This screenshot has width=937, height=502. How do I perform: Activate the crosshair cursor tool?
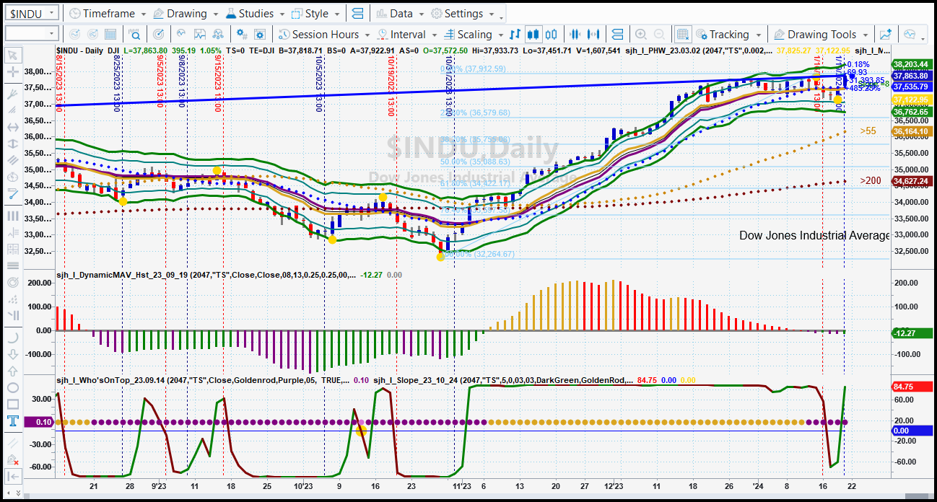12,72
